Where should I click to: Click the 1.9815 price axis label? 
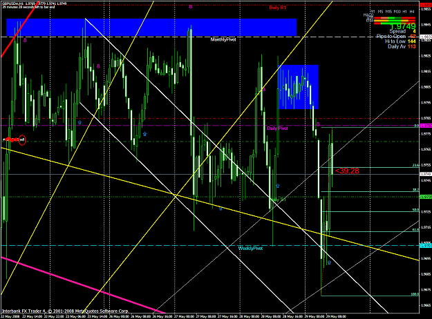[x=426, y=71]
